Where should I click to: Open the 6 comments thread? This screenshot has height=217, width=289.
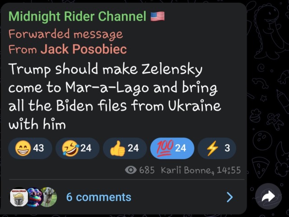point(98,197)
